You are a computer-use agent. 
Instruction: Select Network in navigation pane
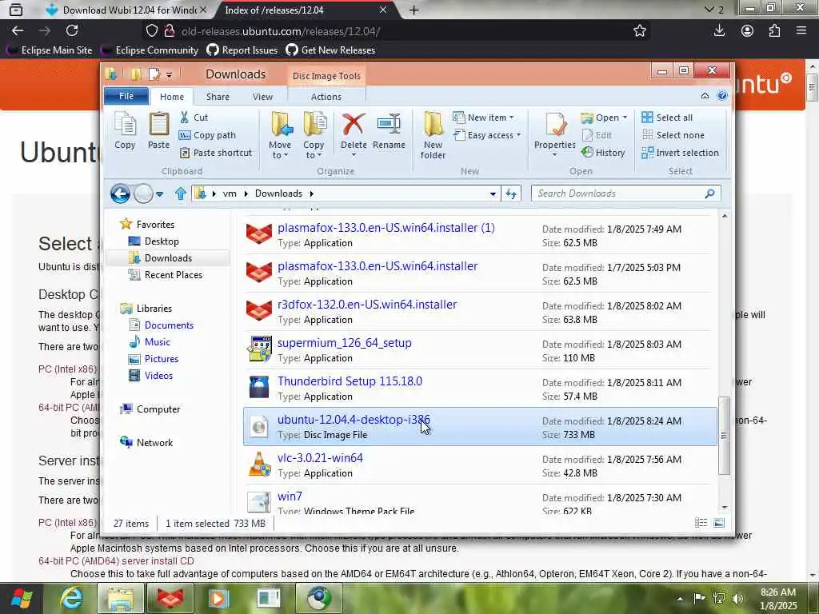(154, 443)
